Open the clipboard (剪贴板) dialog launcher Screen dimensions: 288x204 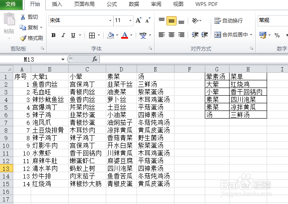[x=42, y=48]
